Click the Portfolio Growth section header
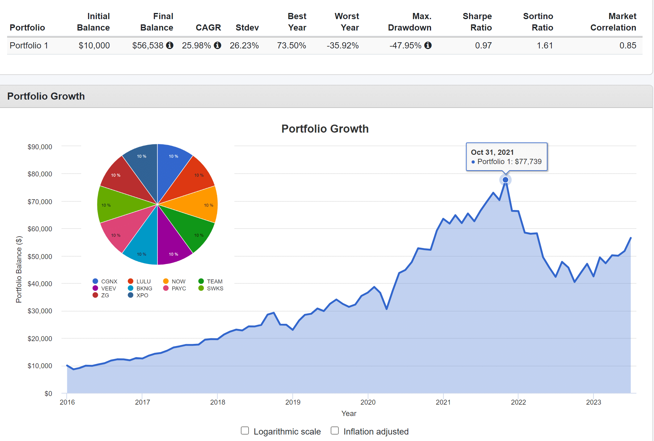The height and width of the screenshot is (441, 654). (x=46, y=96)
